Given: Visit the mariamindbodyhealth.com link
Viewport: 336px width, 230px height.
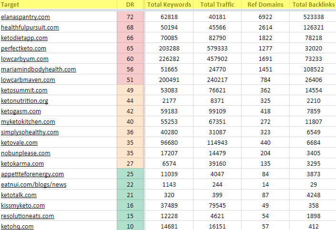Looking at the screenshot, I should [x=38, y=70].
